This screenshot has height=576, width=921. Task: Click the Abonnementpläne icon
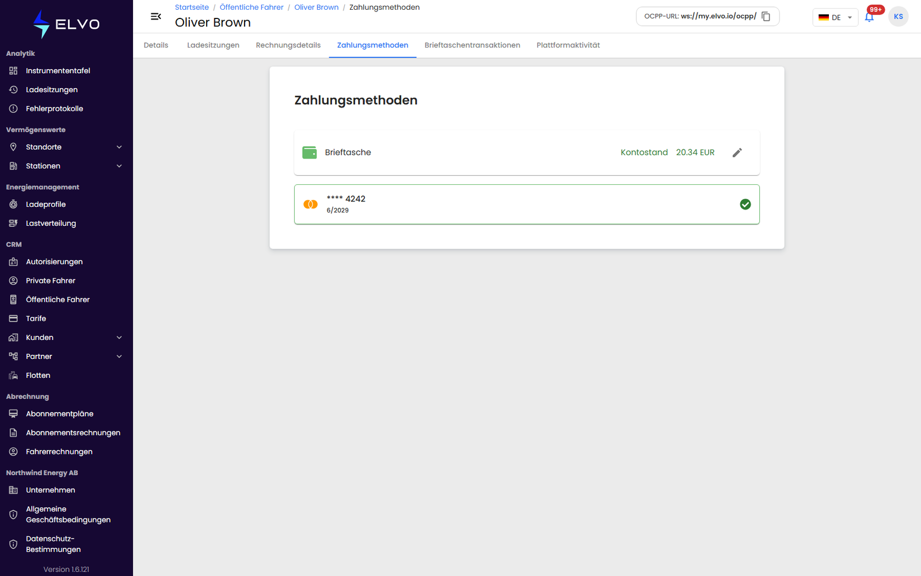click(13, 414)
